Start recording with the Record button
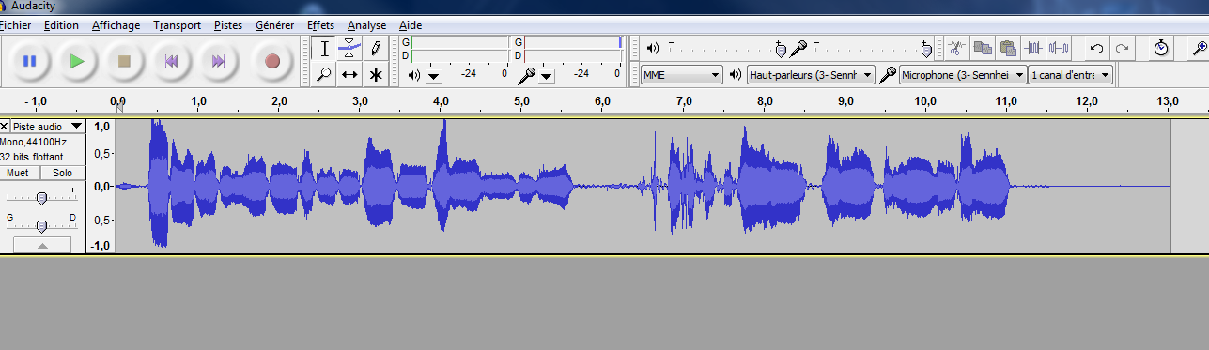 pos(272,61)
